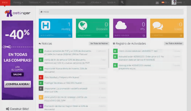Open Construir Sitio! in the sidebar
Viewport: 191px width, 111px height.
[x=19, y=109]
